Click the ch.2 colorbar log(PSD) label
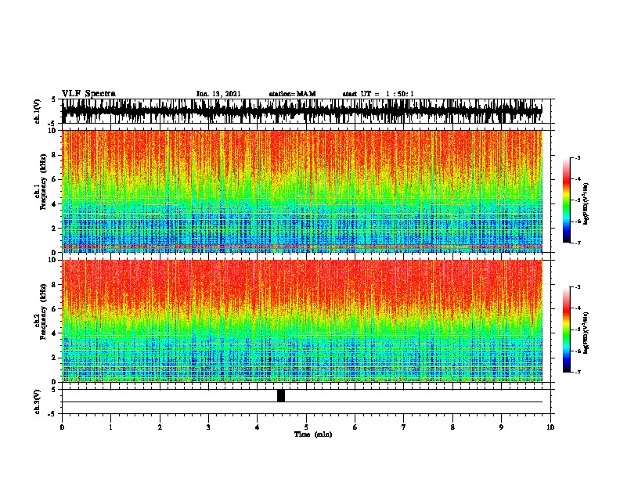 tap(586, 333)
